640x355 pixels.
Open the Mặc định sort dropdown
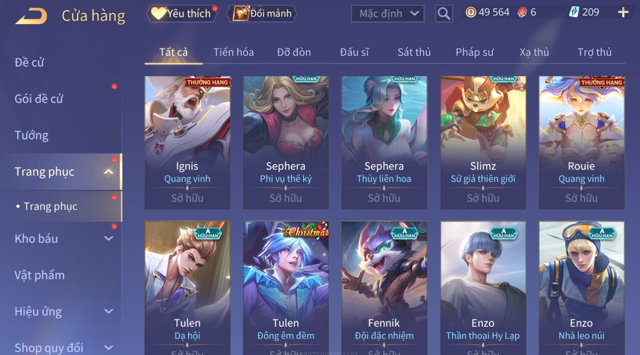tap(388, 14)
